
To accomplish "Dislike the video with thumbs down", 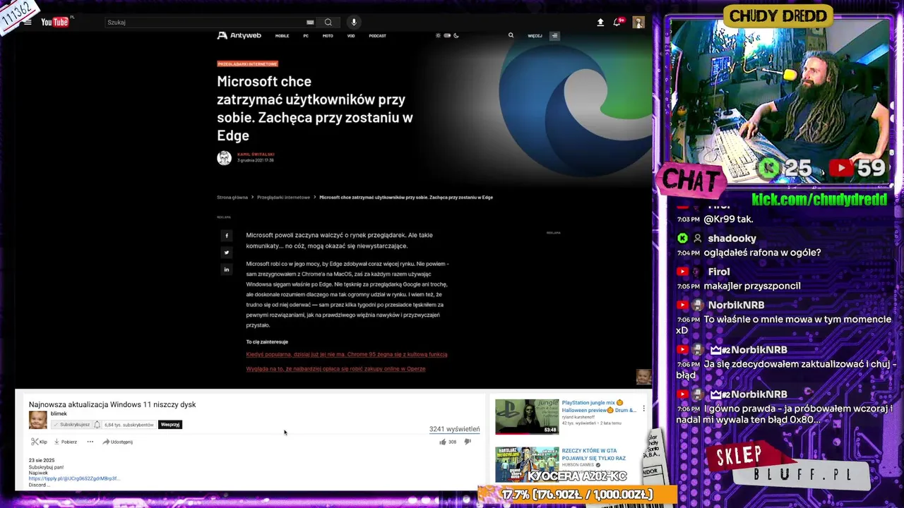I will pos(468,442).
